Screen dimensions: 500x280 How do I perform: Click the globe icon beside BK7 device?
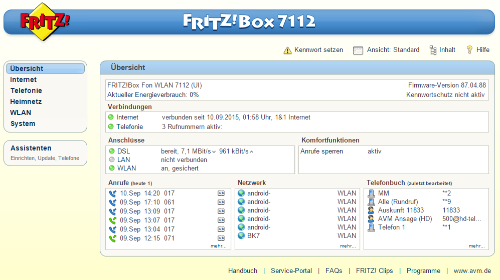[241, 235]
